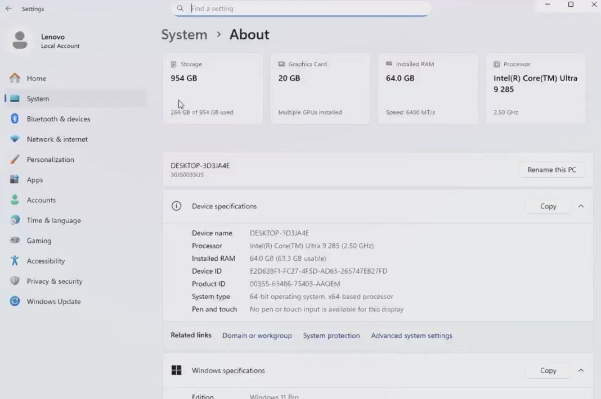
Task: Click the Personalization paintbrush icon
Action: 15,159
